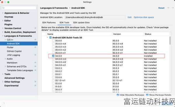The height and width of the screenshot is (107, 175).
Task: Expand the Editor section arrow
Action: point(3,21)
